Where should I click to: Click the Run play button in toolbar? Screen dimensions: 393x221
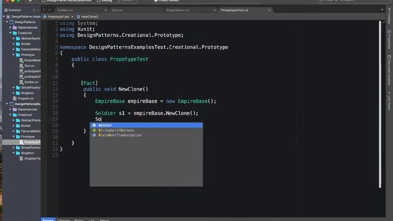pyautogui.click(x=31, y=1)
